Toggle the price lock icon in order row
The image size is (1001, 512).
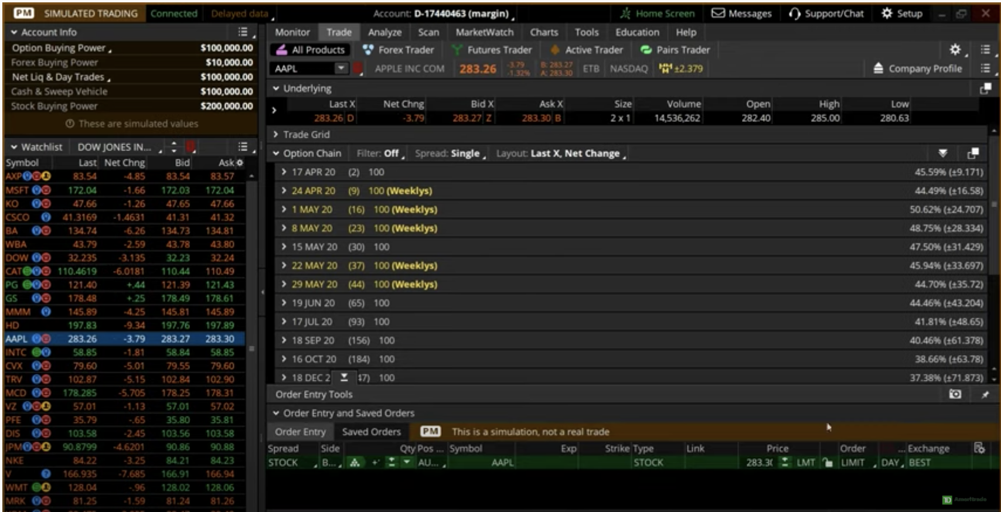coord(827,463)
